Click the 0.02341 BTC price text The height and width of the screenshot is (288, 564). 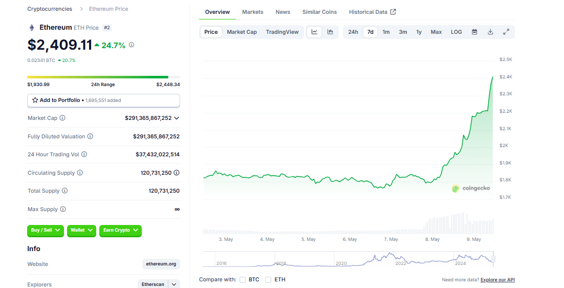(x=41, y=60)
